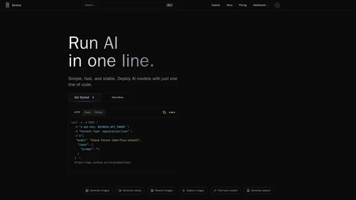
Task: Click the "prompt" code line
Action: 90,149
